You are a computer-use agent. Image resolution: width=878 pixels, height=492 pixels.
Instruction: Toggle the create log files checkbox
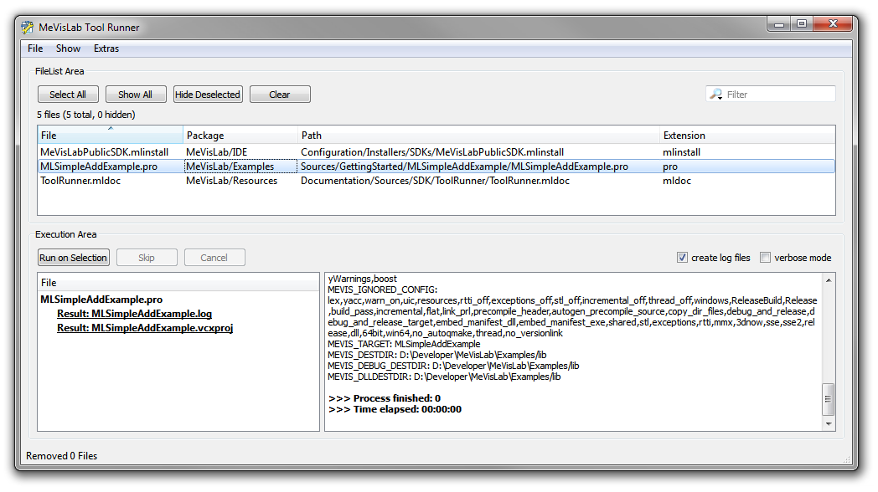point(682,258)
